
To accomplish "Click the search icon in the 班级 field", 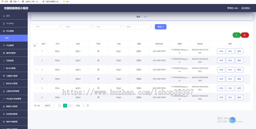I will pos(151,27).
